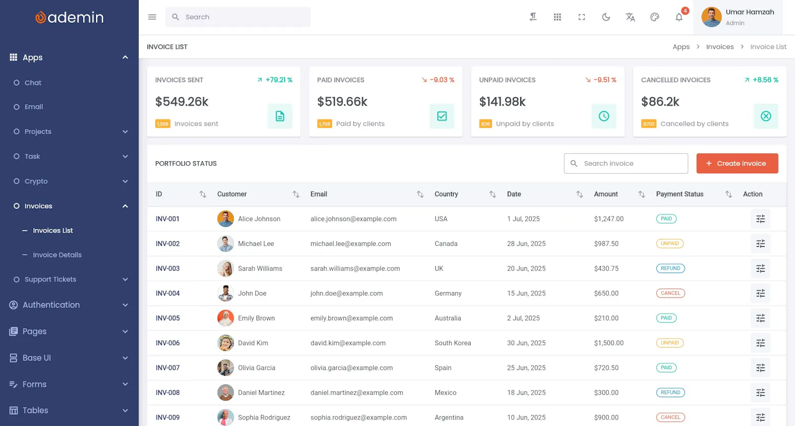Open notifications bell icon
The height and width of the screenshot is (426, 795).
tap(679, 17)
